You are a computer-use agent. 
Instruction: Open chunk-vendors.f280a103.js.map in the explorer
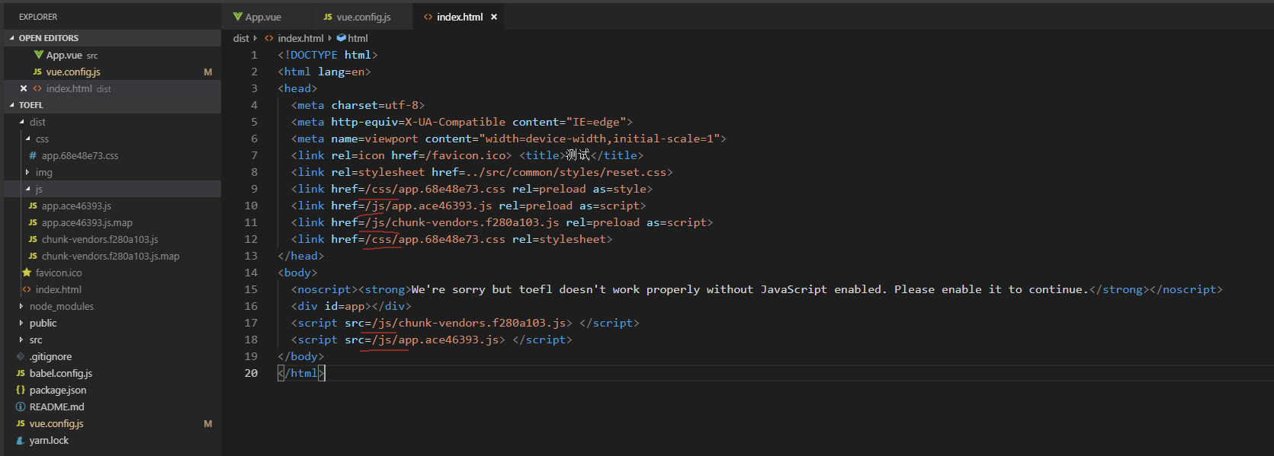point(111,256)
